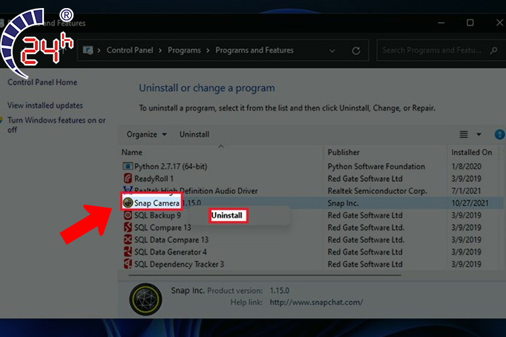This screenshot has height=337, width=506.
Task: Click the SQL Data Generator 4 icon
Action: point(128,252)
